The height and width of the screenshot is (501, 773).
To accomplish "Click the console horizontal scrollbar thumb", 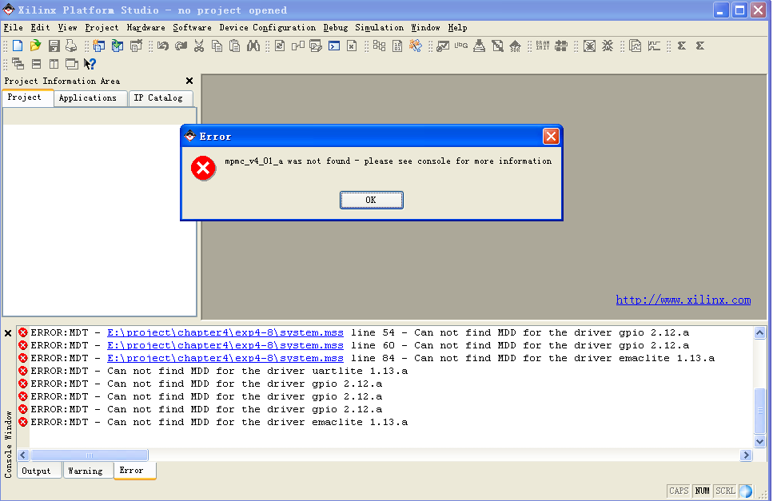I will 90,455.
